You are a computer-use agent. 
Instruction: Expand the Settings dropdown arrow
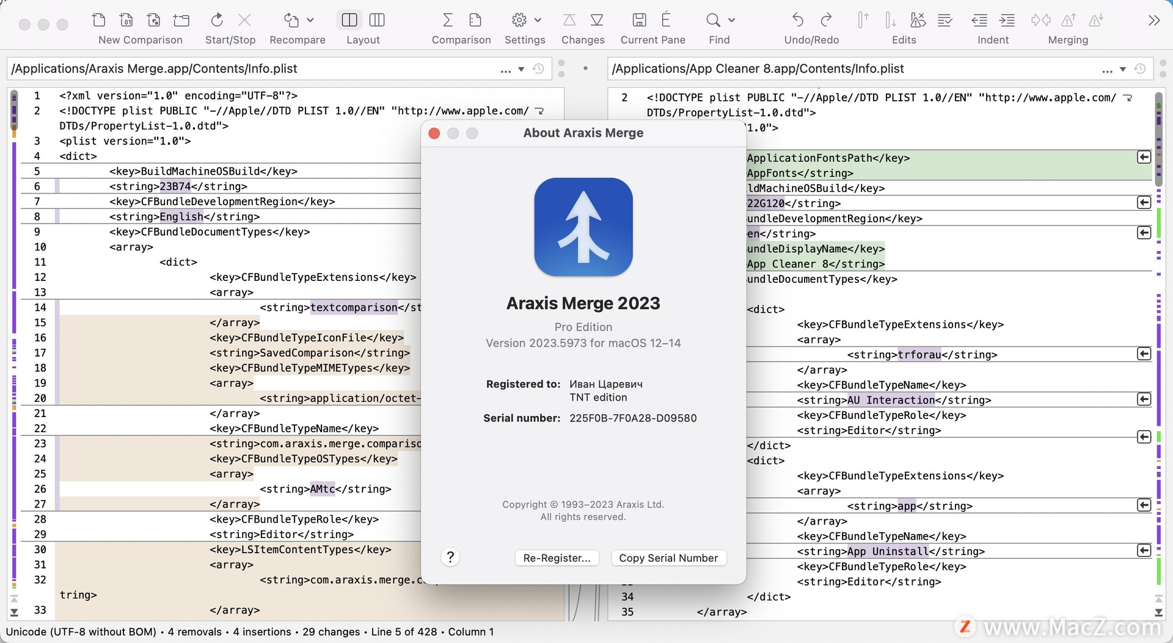(x=538, y=20)
